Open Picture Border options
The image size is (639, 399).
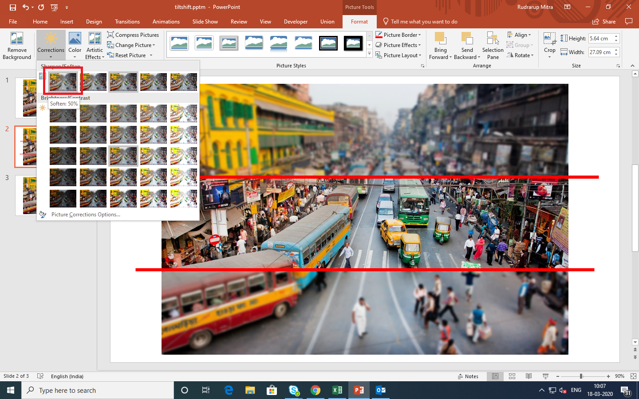coord(398,35)
